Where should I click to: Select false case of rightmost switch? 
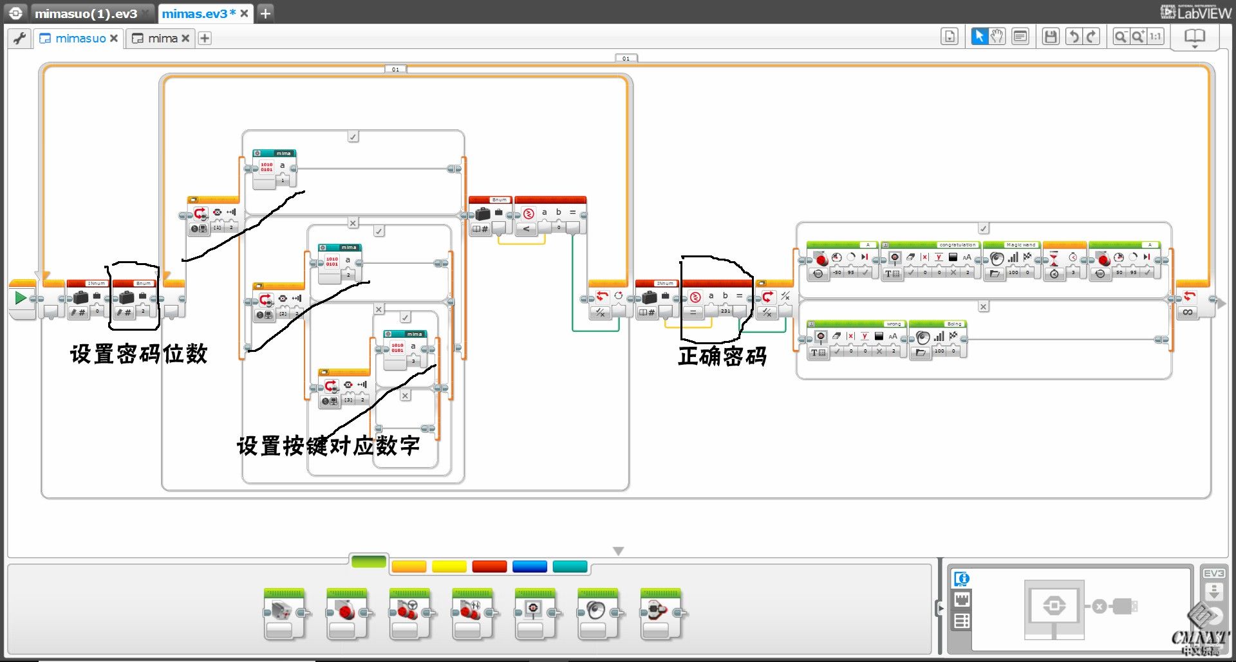984,307
